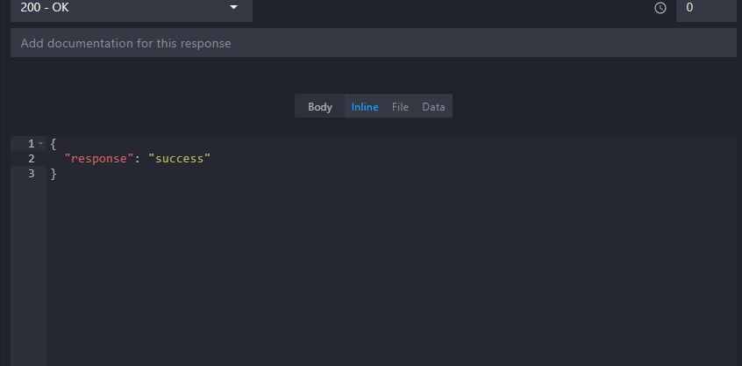Image resolution: width=742 pixels, height=366 pixels.
Task: Switch to the Inline body tab
Action: pyautogui.click(x=365, y=107)
